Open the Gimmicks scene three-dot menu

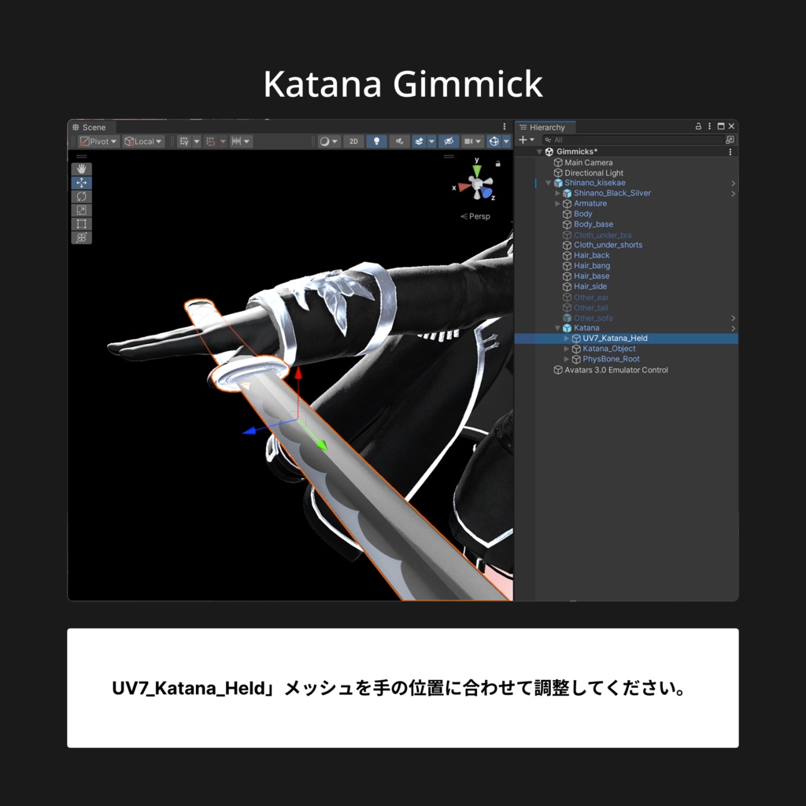click(730, 152)
